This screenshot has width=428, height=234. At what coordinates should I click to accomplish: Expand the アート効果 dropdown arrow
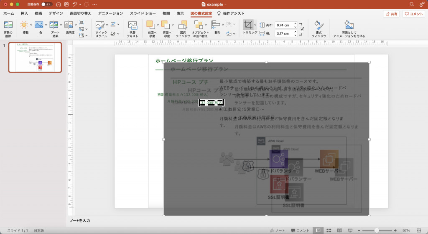coord(61,25)
